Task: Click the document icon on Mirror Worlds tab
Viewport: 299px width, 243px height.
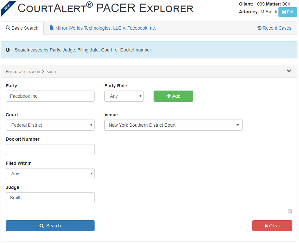Action: coord(52,28)
